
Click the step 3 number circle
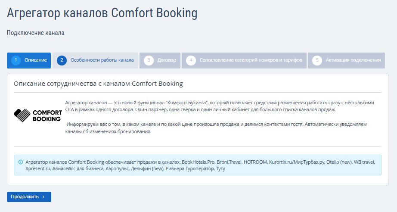point(149,60)
